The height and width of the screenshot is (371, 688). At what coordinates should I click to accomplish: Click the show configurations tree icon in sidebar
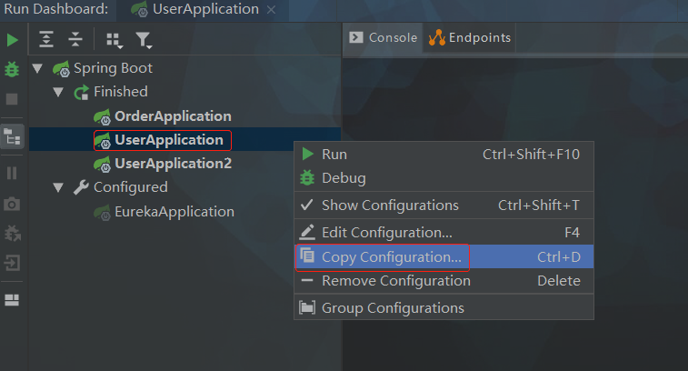click(12, 136)
